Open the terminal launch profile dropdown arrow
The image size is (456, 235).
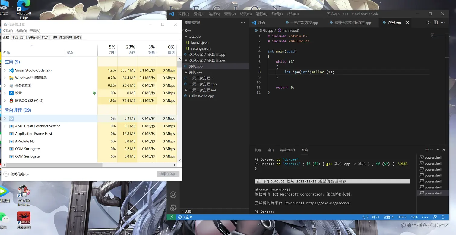click(432, 150)
